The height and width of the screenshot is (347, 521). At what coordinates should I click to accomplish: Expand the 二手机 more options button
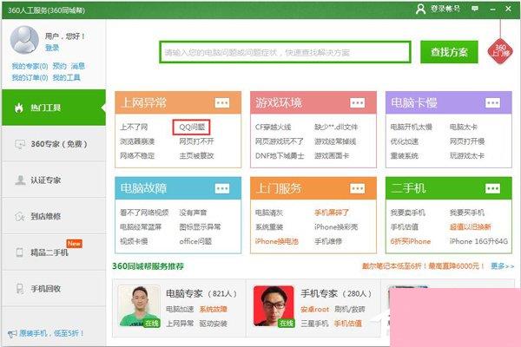[492, 188]
